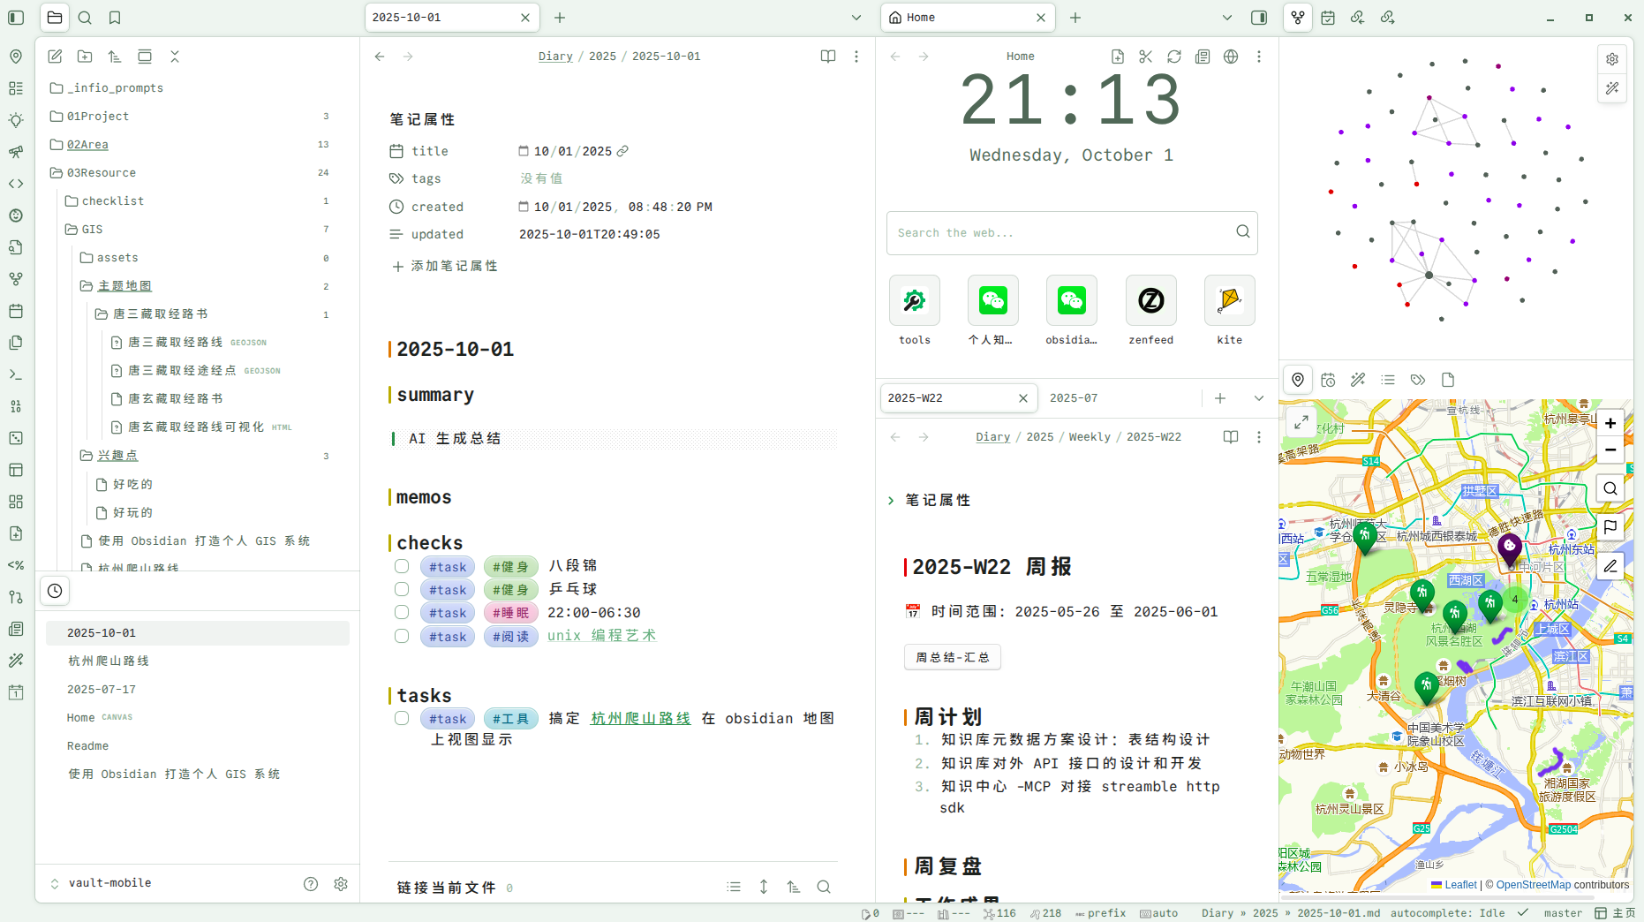This screenshot has height=922, width=1644.
Task: Switch to the 2025-07 tab
Action: [x=1074, y=398]
